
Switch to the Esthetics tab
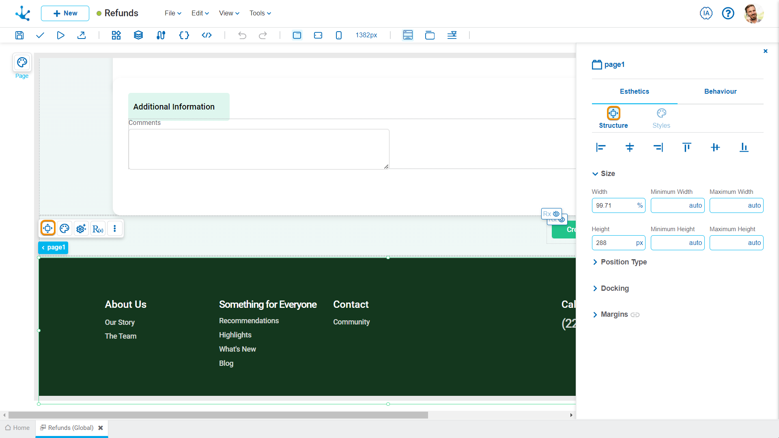pos(634,91)
